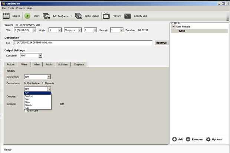Open the start chapter dropdown
Image resolution: width=230 pixels, height=153 pixels.
point(95,30)
